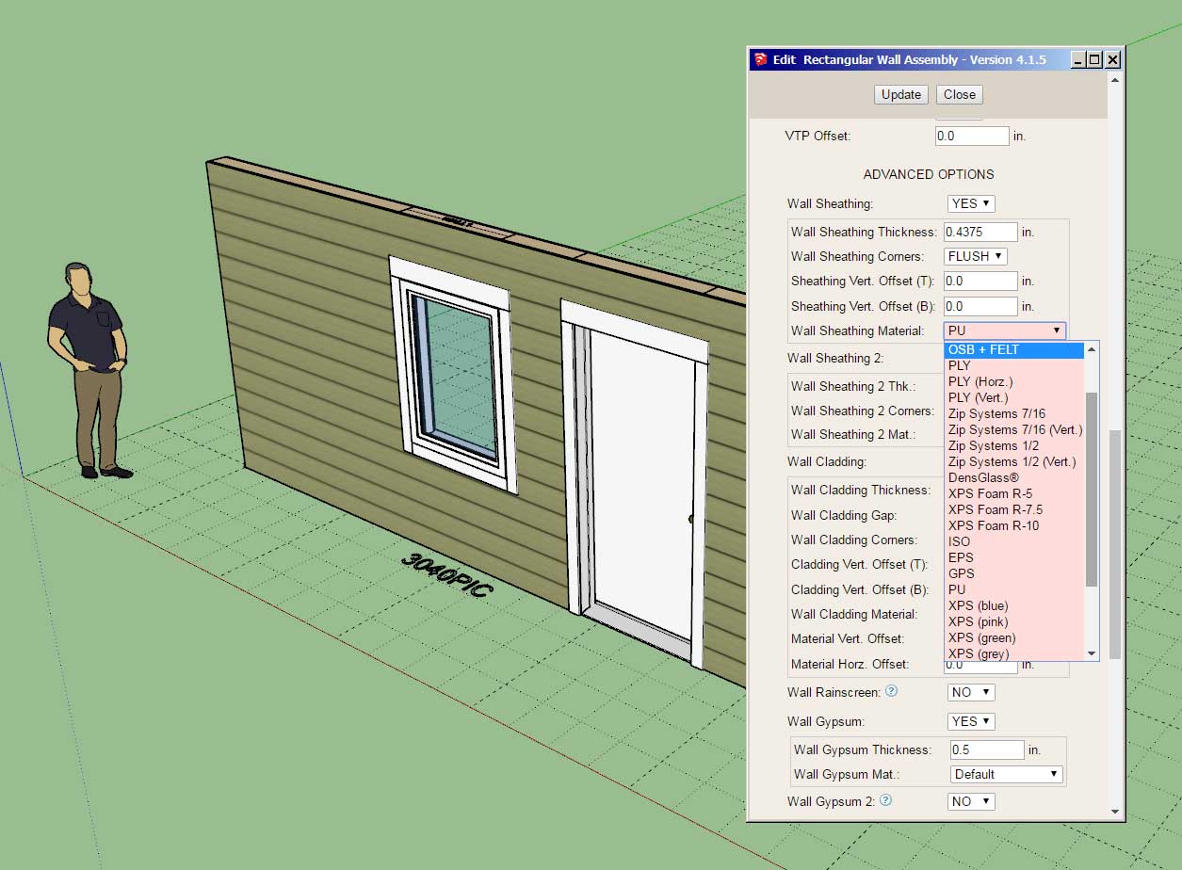Click the Wall Gypsum Thickness input field
1182x870 pixels.
(x=986, y=749)
